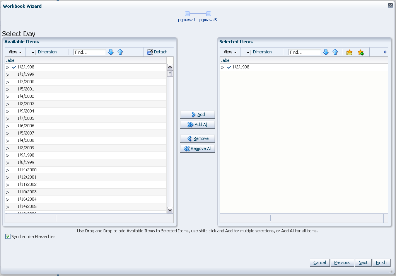Show more toolbar options in Selected Items

[x=385, y=52]
